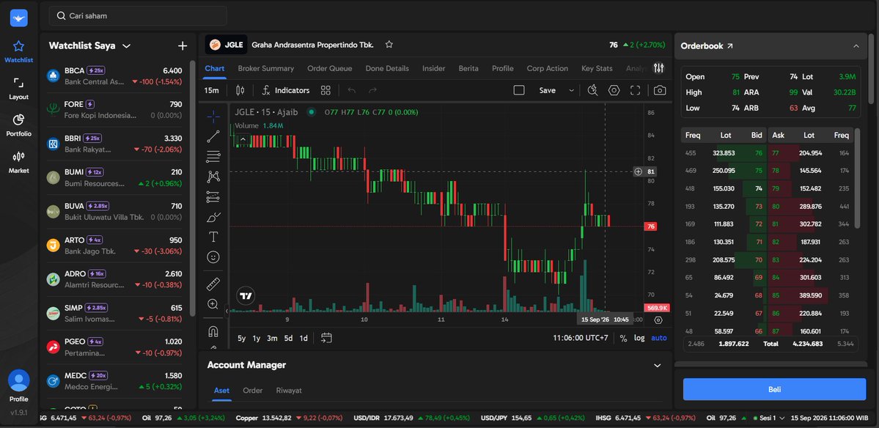Add a stock with the watchlist plus icon
Image resolution: width=879 pixels, height=428 pixels.
coord(183,46)
